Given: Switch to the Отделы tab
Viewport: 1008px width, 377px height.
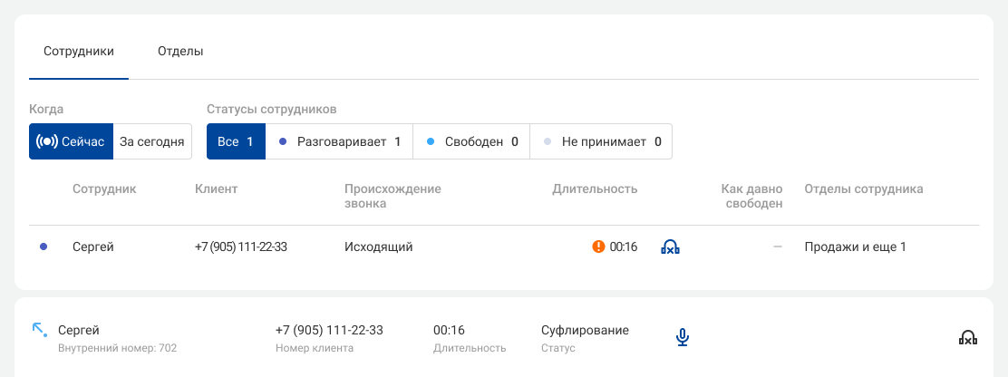Looking at the screenshot, I should tap(180, 52).
